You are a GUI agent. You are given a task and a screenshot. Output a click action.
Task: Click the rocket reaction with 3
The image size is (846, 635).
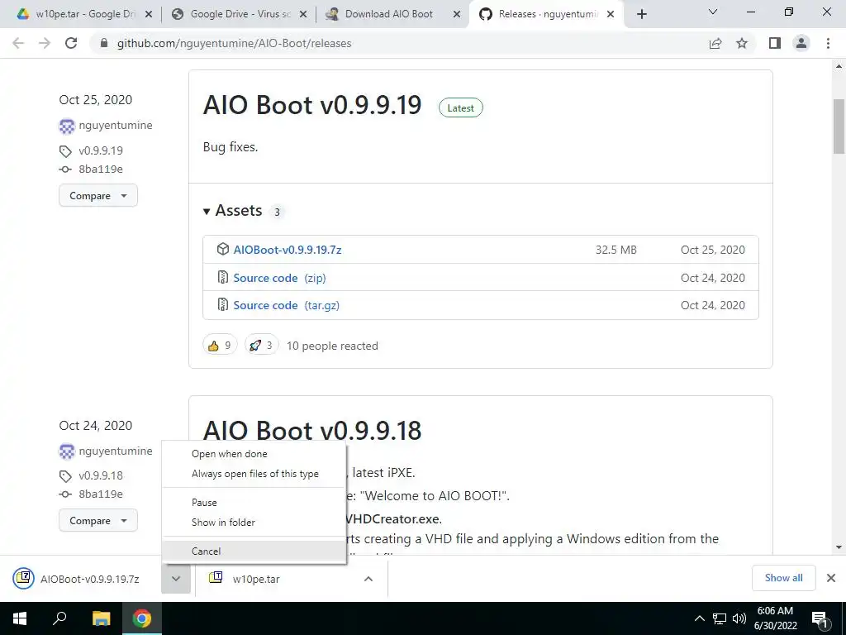point(262,345)
